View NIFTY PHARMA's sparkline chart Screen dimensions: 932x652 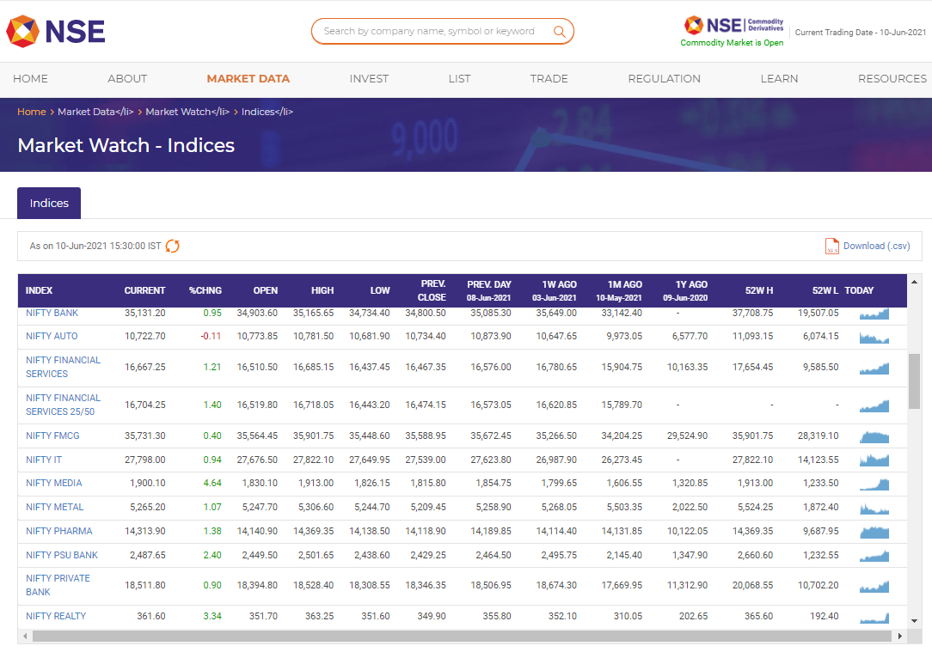pyautogui.click(x=874, y=532)
